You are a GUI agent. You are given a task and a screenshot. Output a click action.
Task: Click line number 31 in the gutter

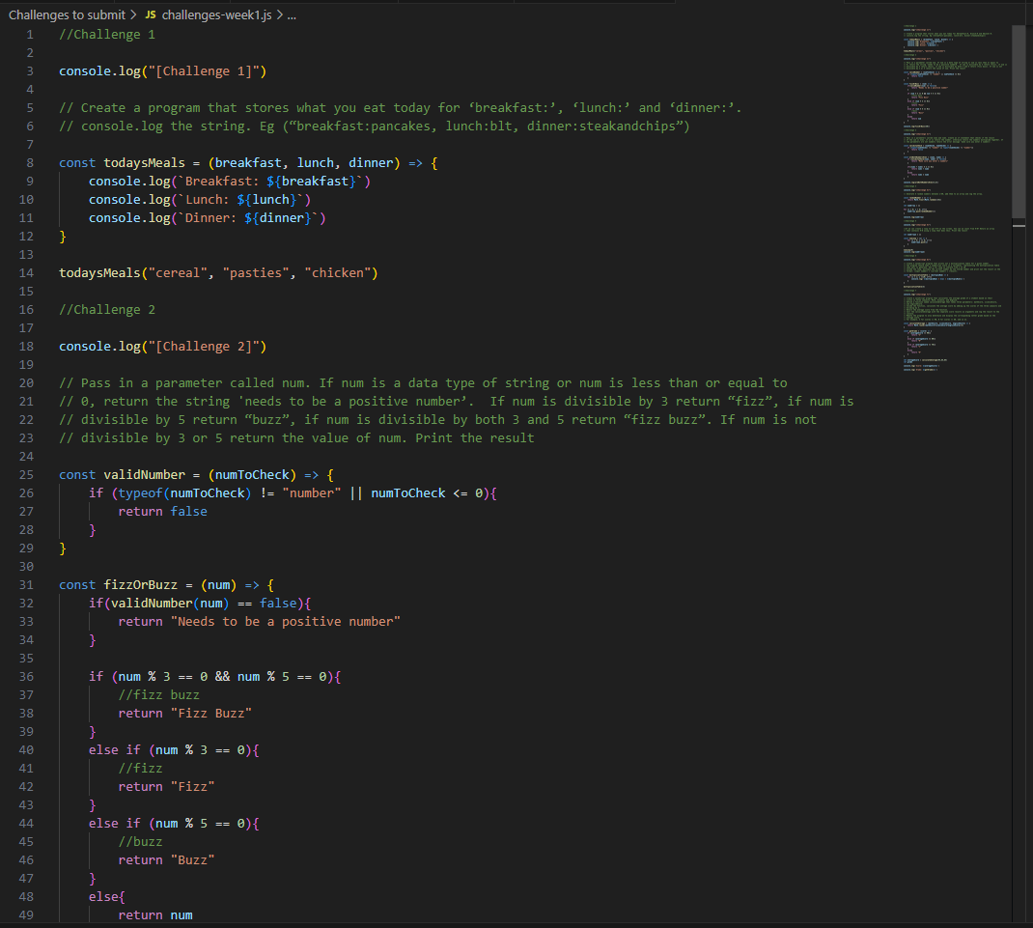[x=26, y=584]
